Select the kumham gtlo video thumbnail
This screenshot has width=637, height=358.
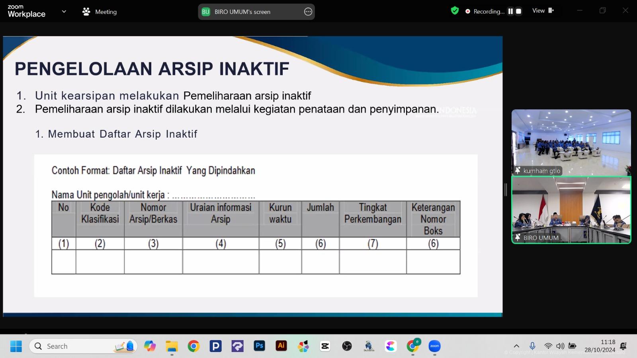tap(571, 142)
